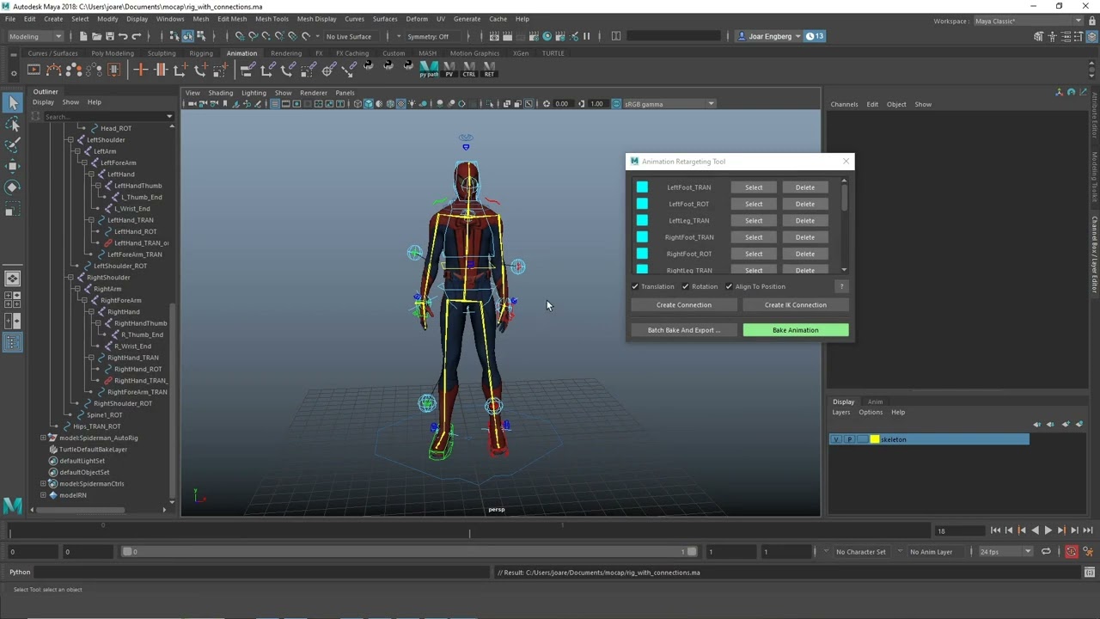This screenshot has height=619, width=1100.
Task: Select the Anim radio in layer editor
Action: [x=875, y=401]
